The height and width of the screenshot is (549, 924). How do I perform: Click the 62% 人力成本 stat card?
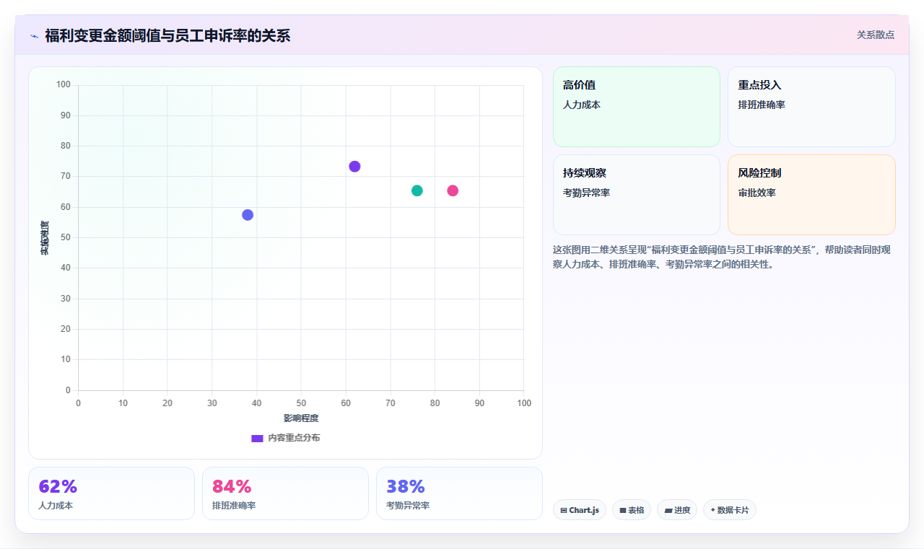[x=111, y=493]
